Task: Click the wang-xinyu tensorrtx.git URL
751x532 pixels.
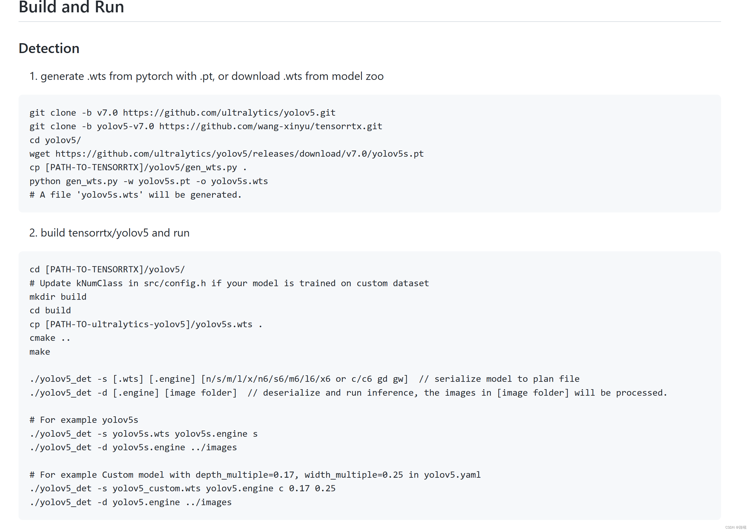Action: click(271, 126)
